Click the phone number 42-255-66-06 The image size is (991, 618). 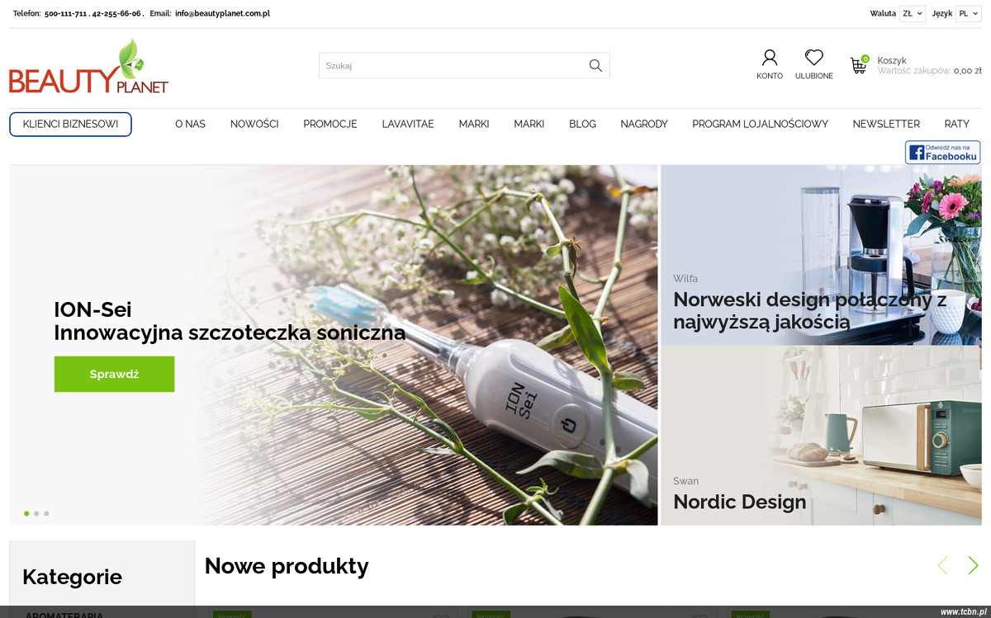(x=117, y=13)
